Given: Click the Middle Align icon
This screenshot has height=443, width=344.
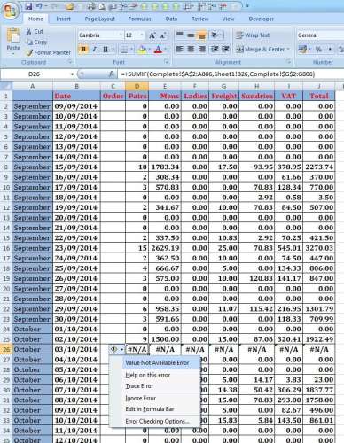Looking at the screenshot, I should coord(191,35).
